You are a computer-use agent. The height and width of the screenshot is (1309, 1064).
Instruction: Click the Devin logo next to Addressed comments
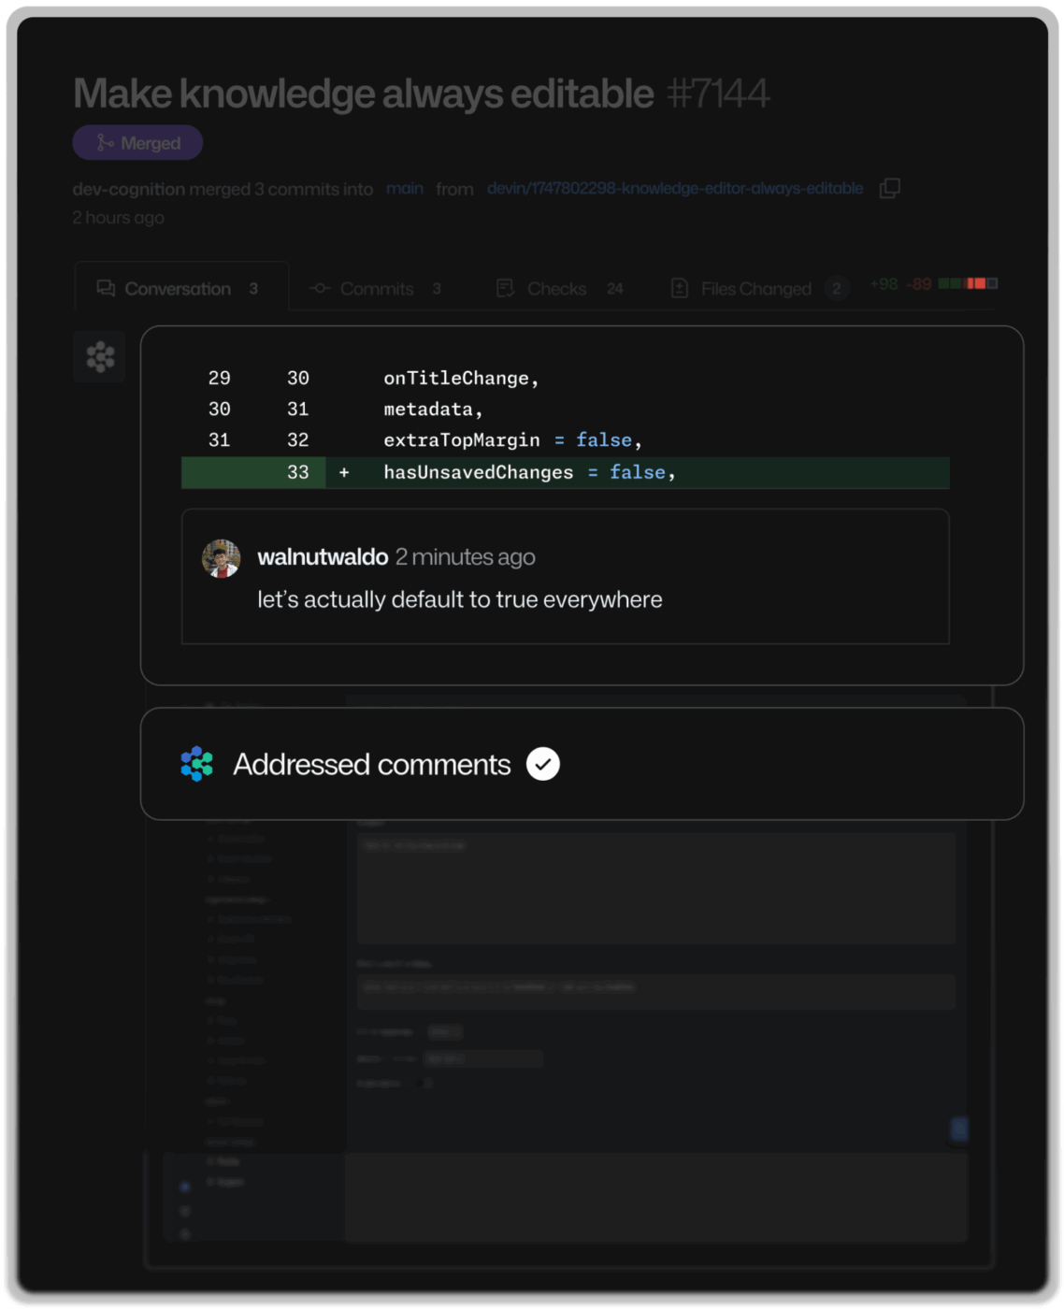196,763
